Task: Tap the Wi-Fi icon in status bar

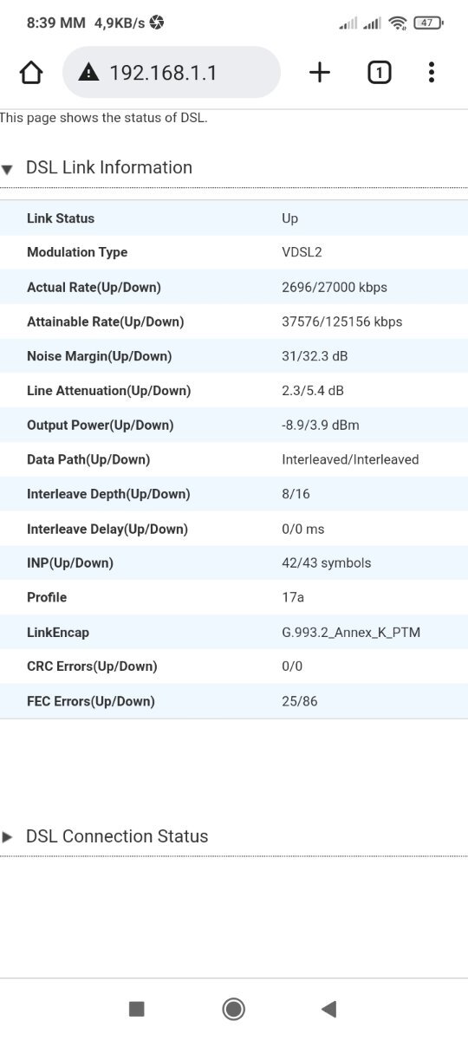Action: tap(398, 23)
